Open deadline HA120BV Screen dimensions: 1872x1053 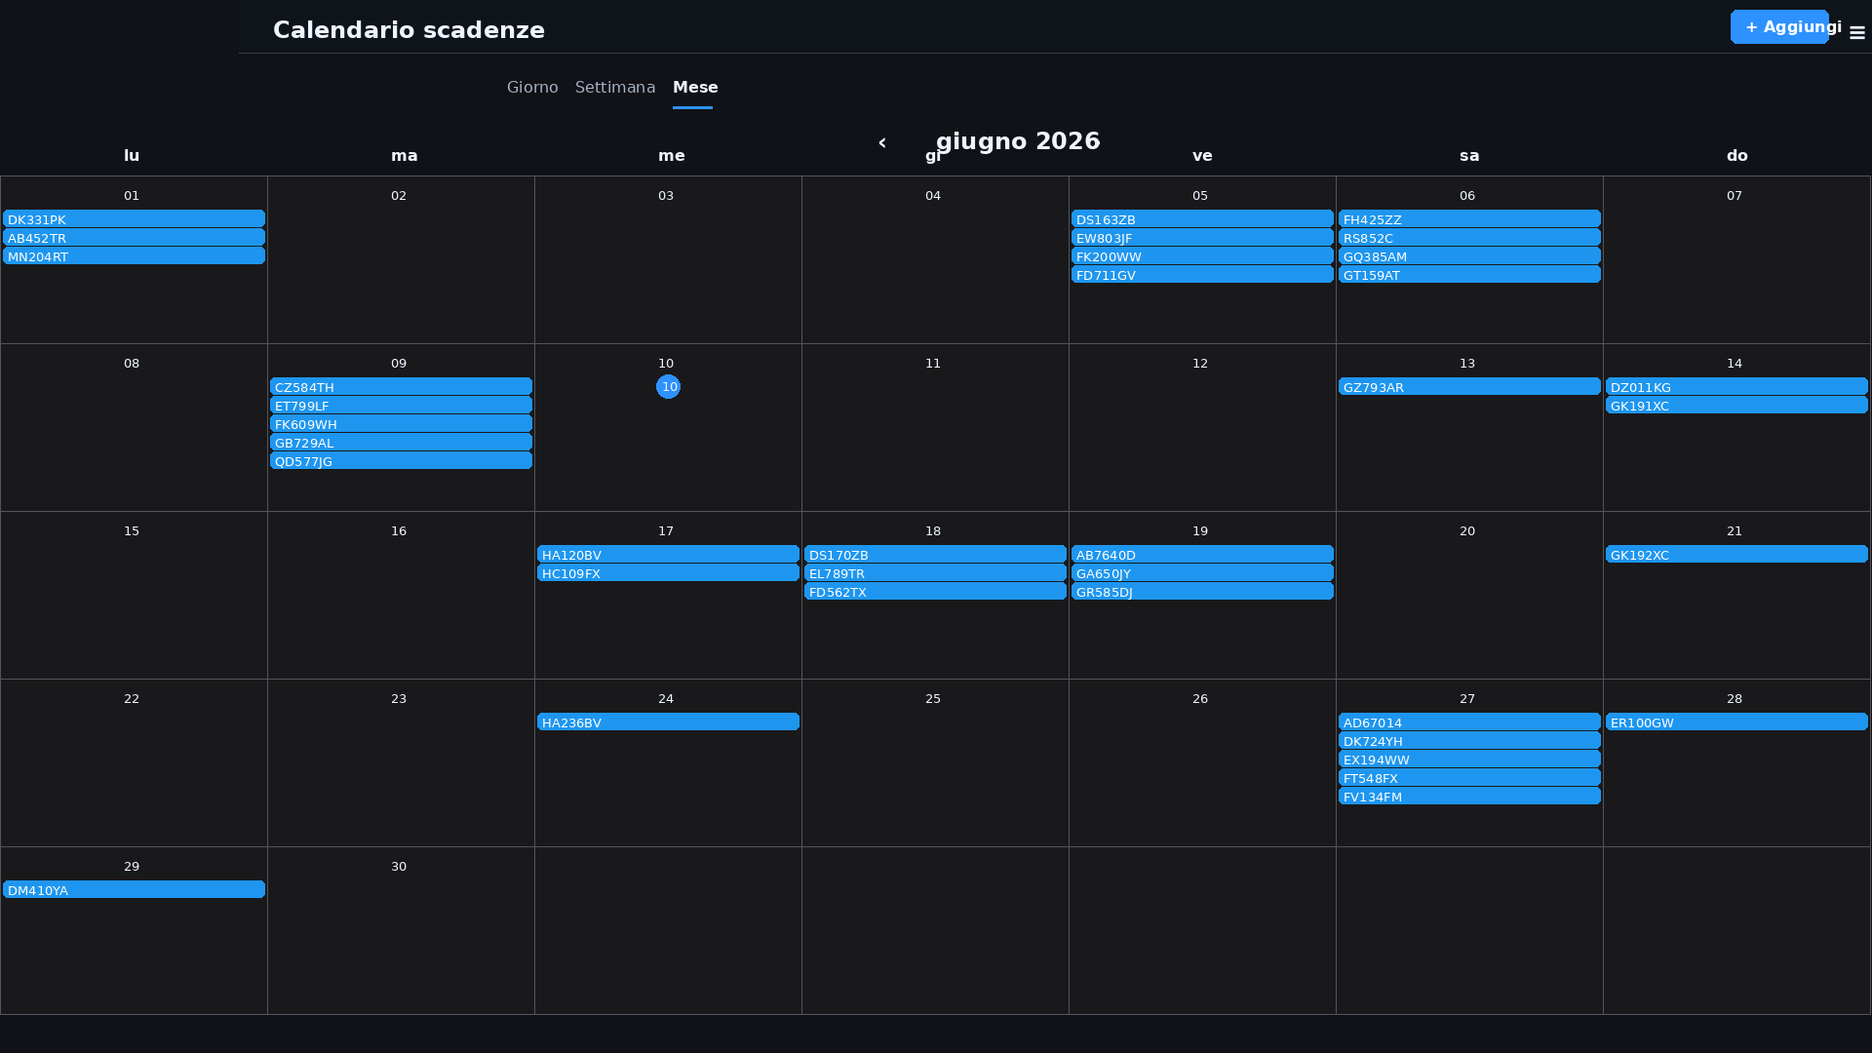[668, 555]
